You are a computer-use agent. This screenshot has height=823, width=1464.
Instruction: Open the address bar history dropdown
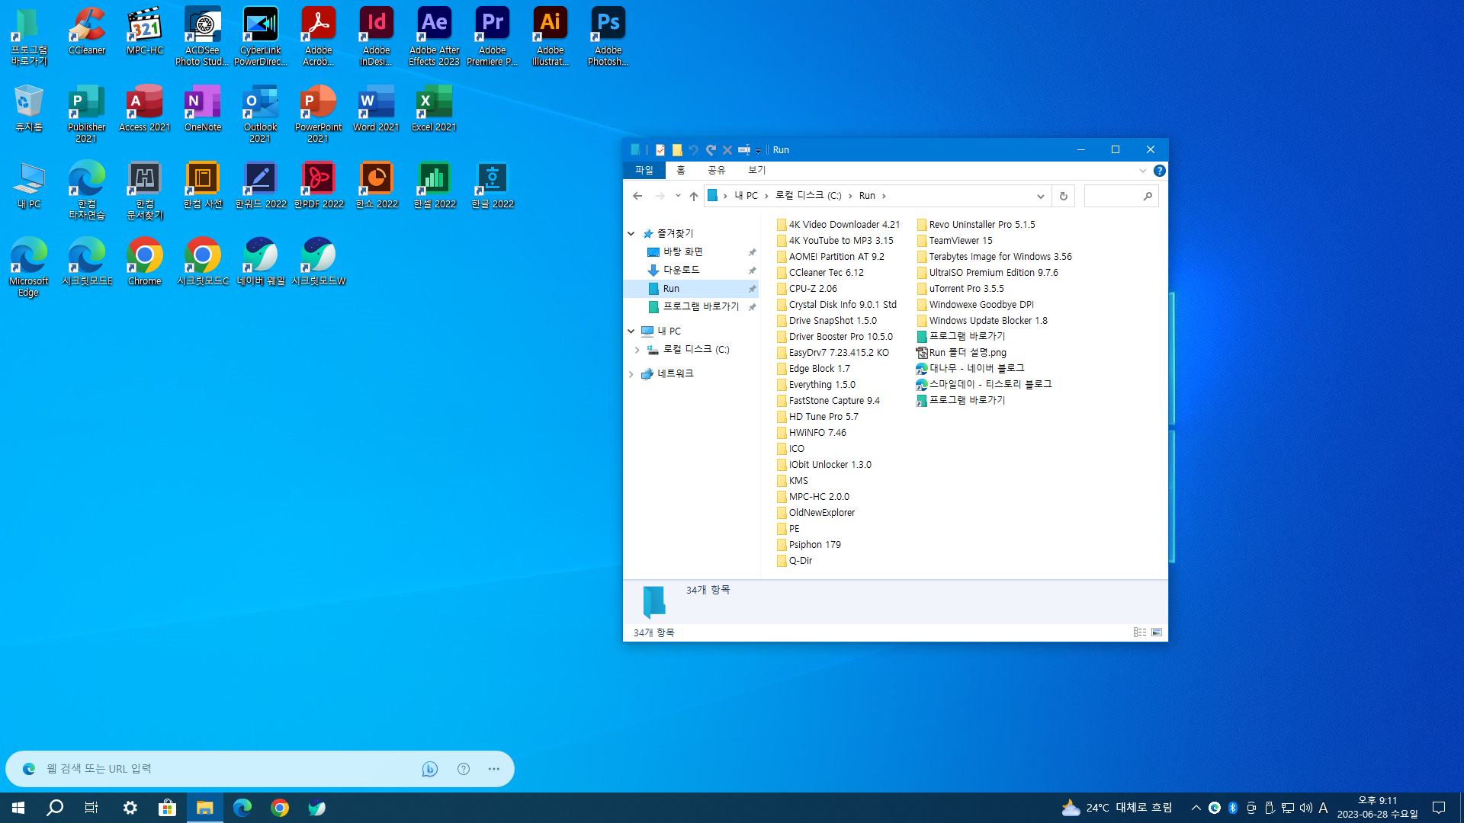point(1040,196)
